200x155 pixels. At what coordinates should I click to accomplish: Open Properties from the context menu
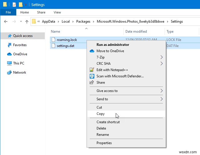(x=126, y=143)
